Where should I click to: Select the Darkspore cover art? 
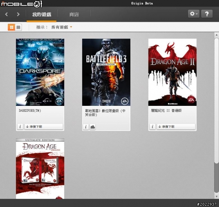pyautogui.click(x=40, y=72)
